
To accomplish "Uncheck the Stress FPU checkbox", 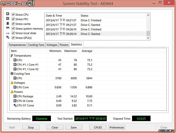I will click(13, 19).
